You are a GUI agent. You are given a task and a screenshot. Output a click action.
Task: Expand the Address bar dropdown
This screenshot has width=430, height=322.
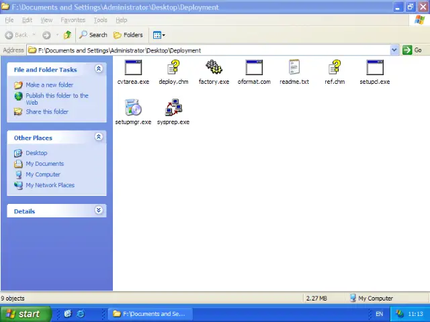pos(394,50)
